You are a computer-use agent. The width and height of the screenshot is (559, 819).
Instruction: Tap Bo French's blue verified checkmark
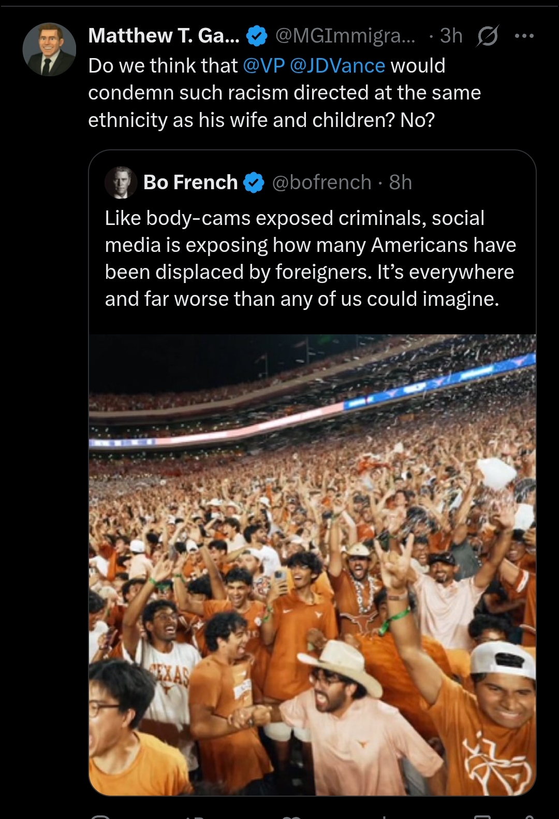click(x=254, y=182)
